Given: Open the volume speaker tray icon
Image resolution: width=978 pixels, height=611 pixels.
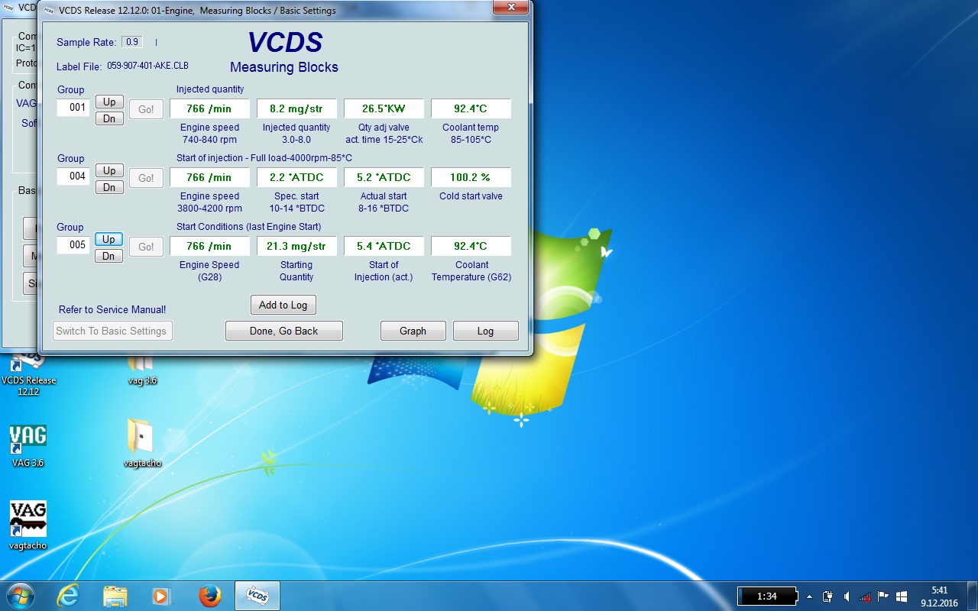Looking at the screenshot, I should point(847,596).
